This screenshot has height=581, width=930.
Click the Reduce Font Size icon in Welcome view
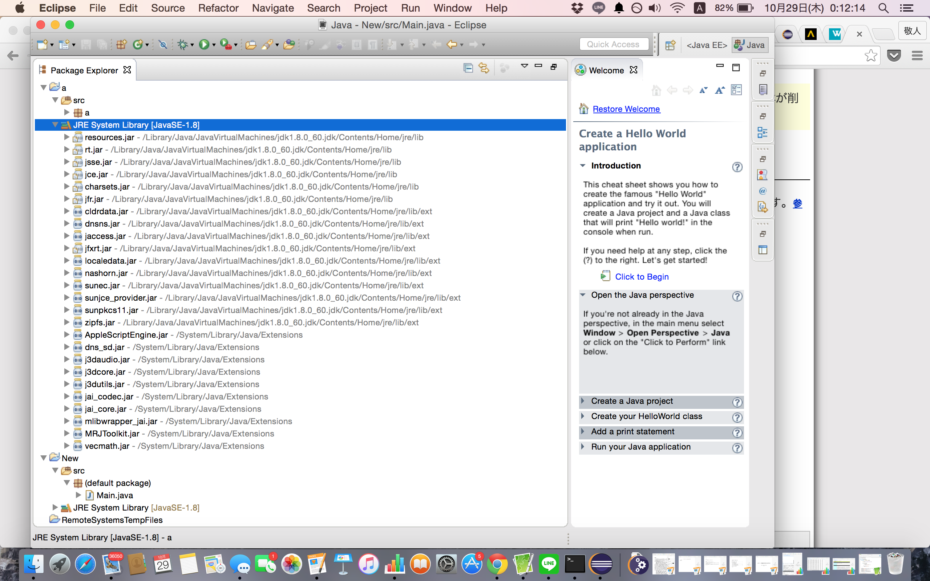point(704,90)
